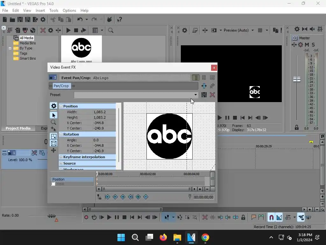Click the Delete Keyframe minus diamond button
The width and height of the screenshot is (326, 245).
(x=146, y=197)
